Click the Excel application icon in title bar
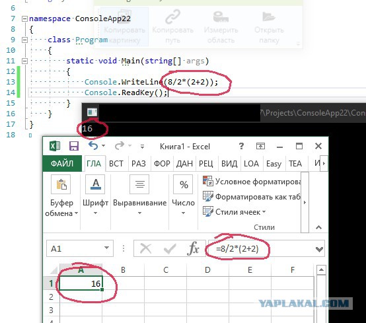Viewport: 366px width, 323px height. (x=55, y=147)
